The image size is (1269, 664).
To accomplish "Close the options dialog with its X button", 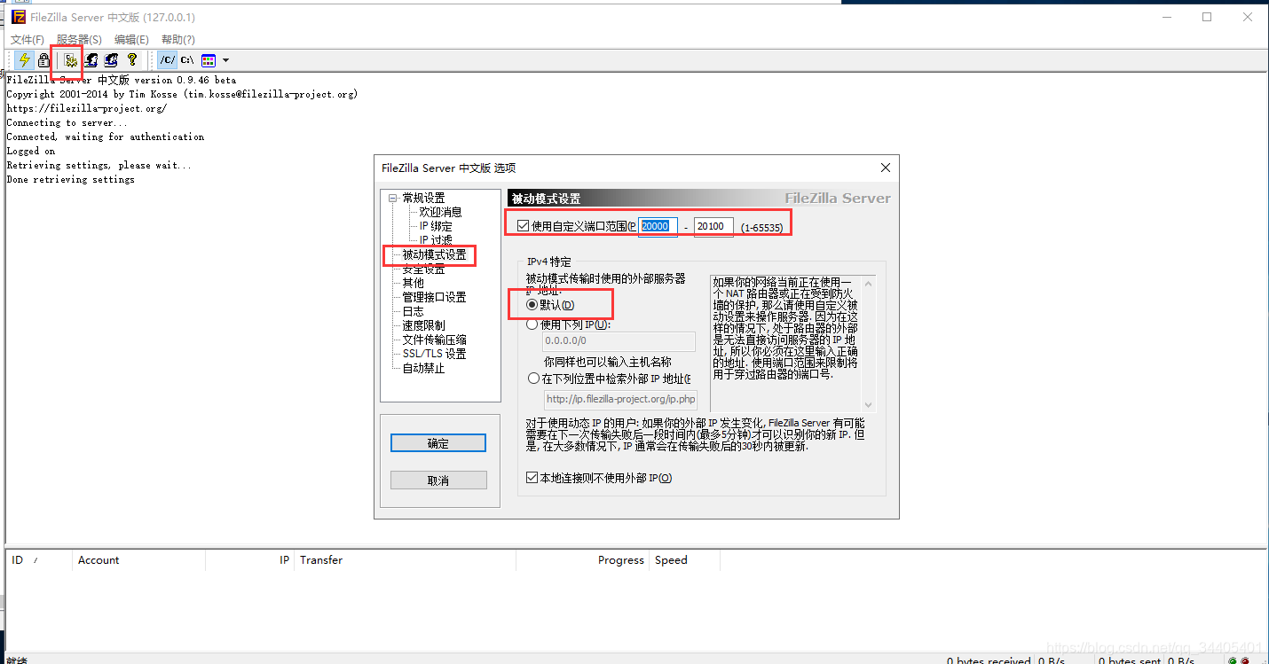I will [x=885, y=168].
